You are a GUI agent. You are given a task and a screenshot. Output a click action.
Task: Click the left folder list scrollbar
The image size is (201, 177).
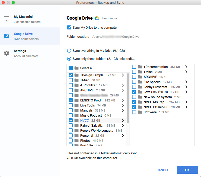coord(128,98)
